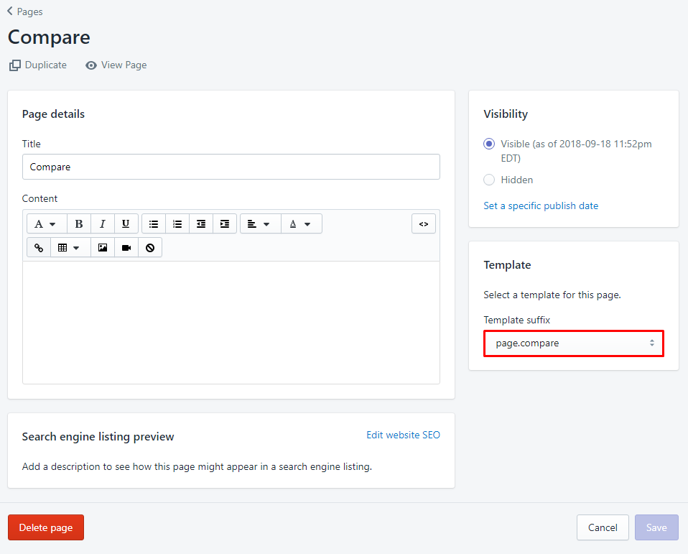This screenshot has height=554, width=688.
Task: Insert an image into content
Action: [x=103, y=248]
